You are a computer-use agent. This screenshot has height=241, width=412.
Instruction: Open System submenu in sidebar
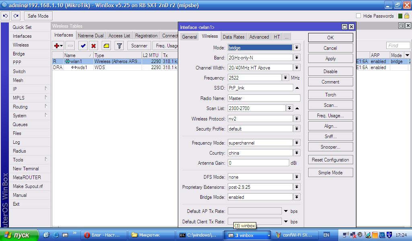click(x=30, y=116)
